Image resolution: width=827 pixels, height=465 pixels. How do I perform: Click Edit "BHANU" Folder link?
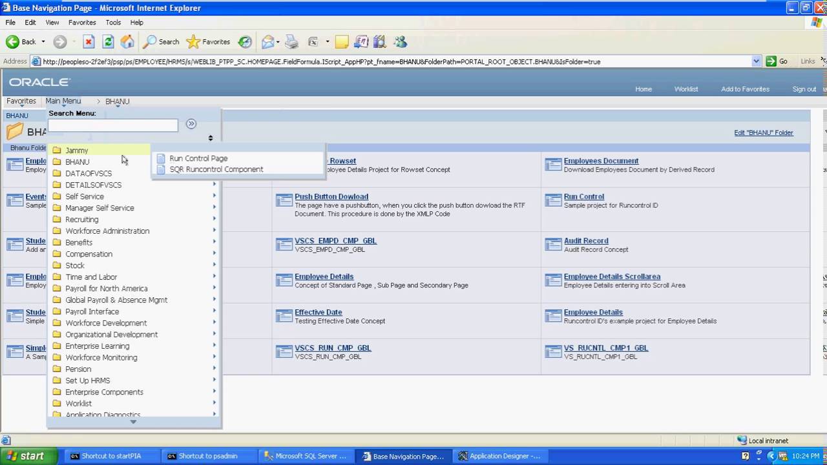point(764,132)
